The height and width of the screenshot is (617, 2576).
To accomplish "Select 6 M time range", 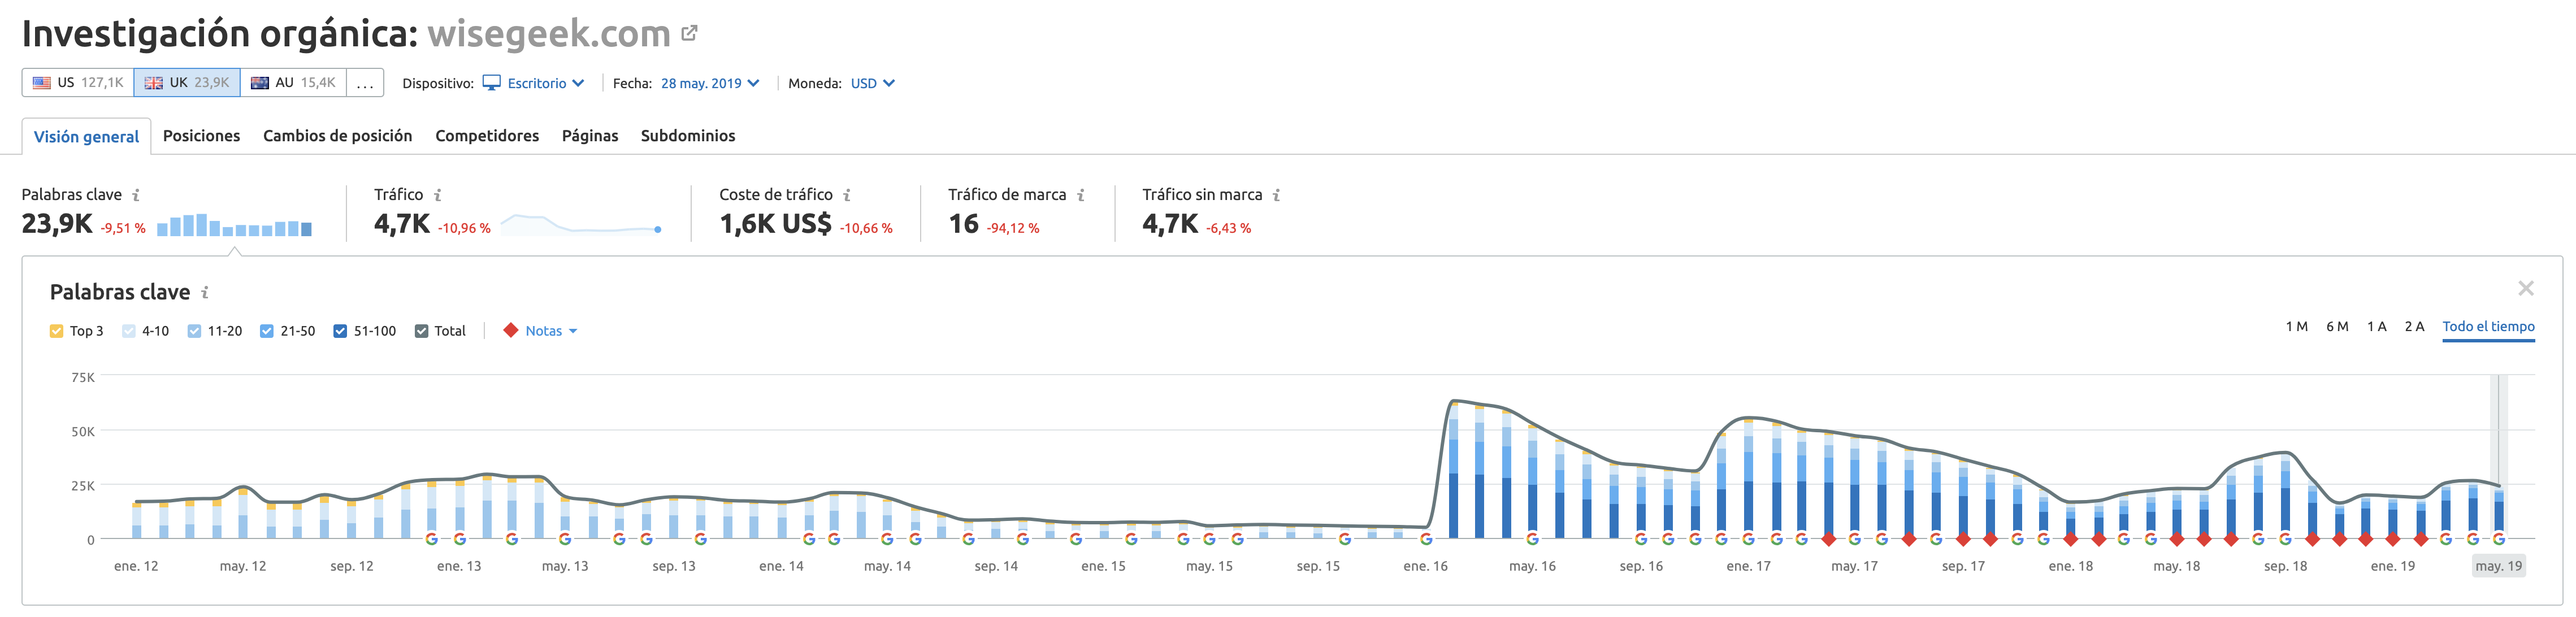I will tap(2337, 327).
